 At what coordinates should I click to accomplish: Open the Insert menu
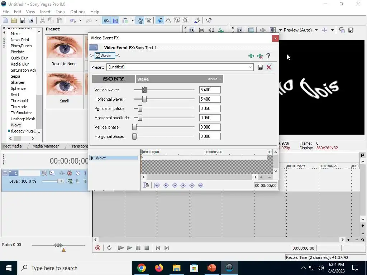point(45,12)
